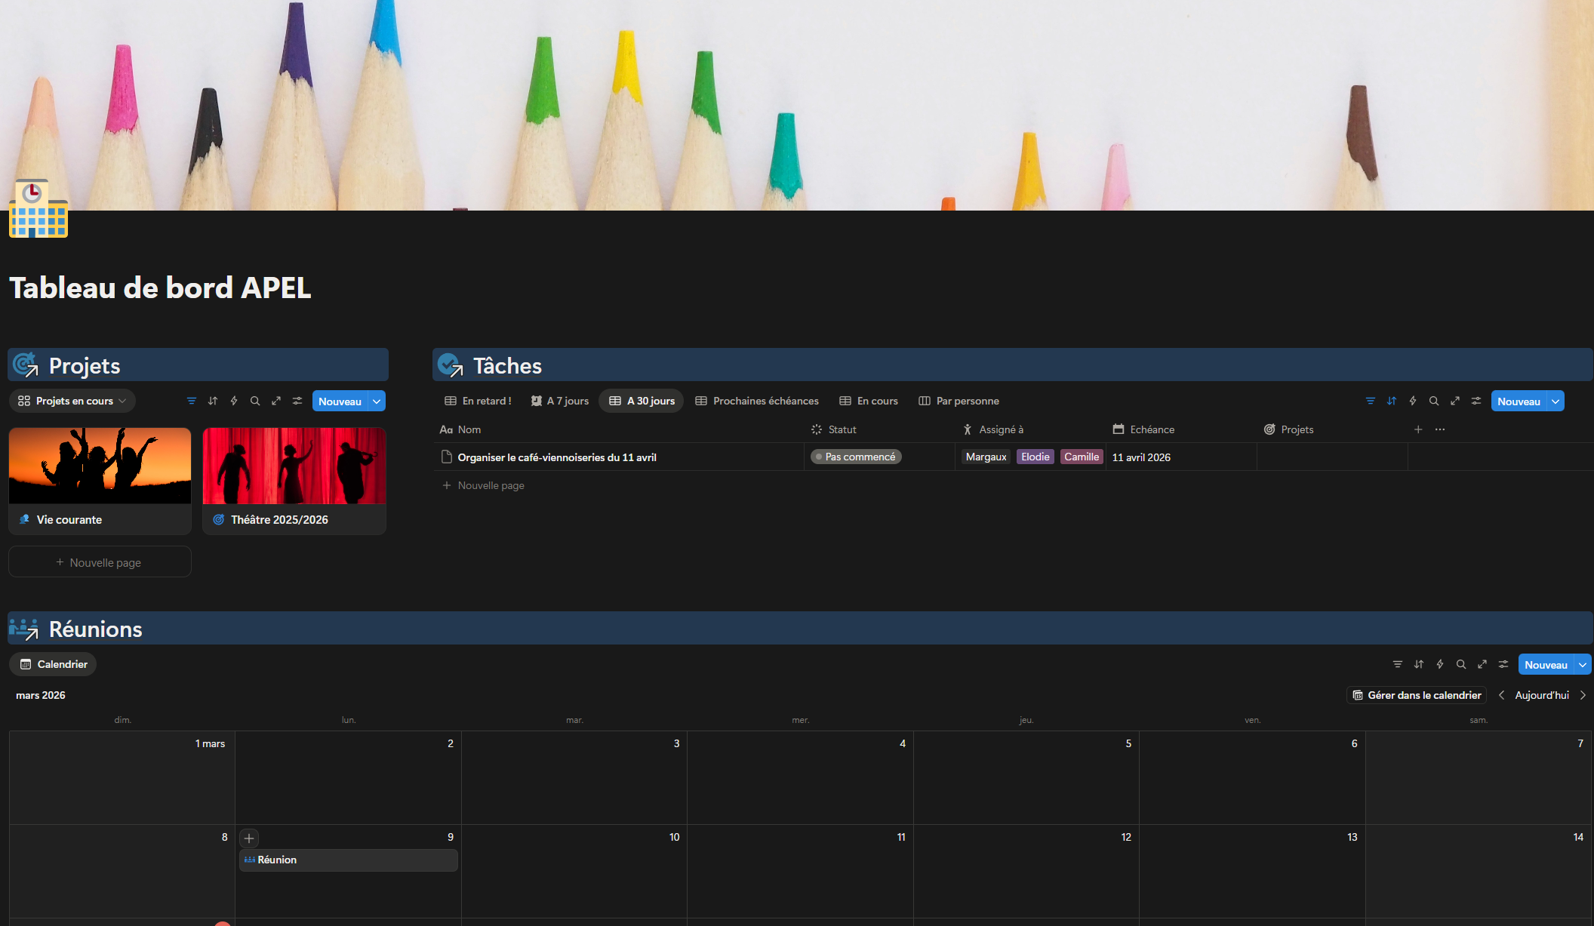
Task: Click the search icon in Tâches toolbar
Action: coord(1434,401)
